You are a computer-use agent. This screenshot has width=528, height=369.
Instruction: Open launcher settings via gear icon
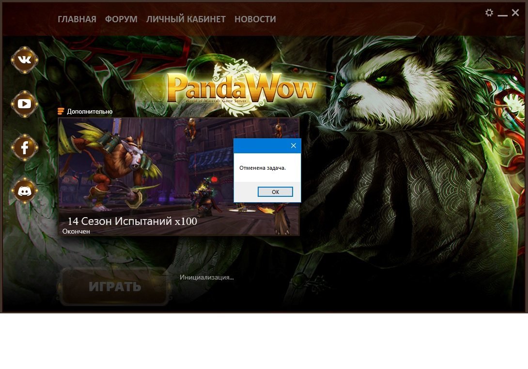489,13
